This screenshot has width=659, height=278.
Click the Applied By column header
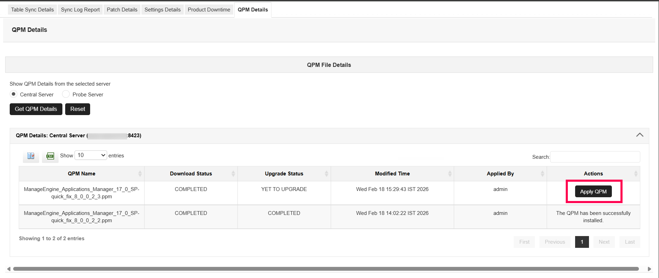[500, 174]
